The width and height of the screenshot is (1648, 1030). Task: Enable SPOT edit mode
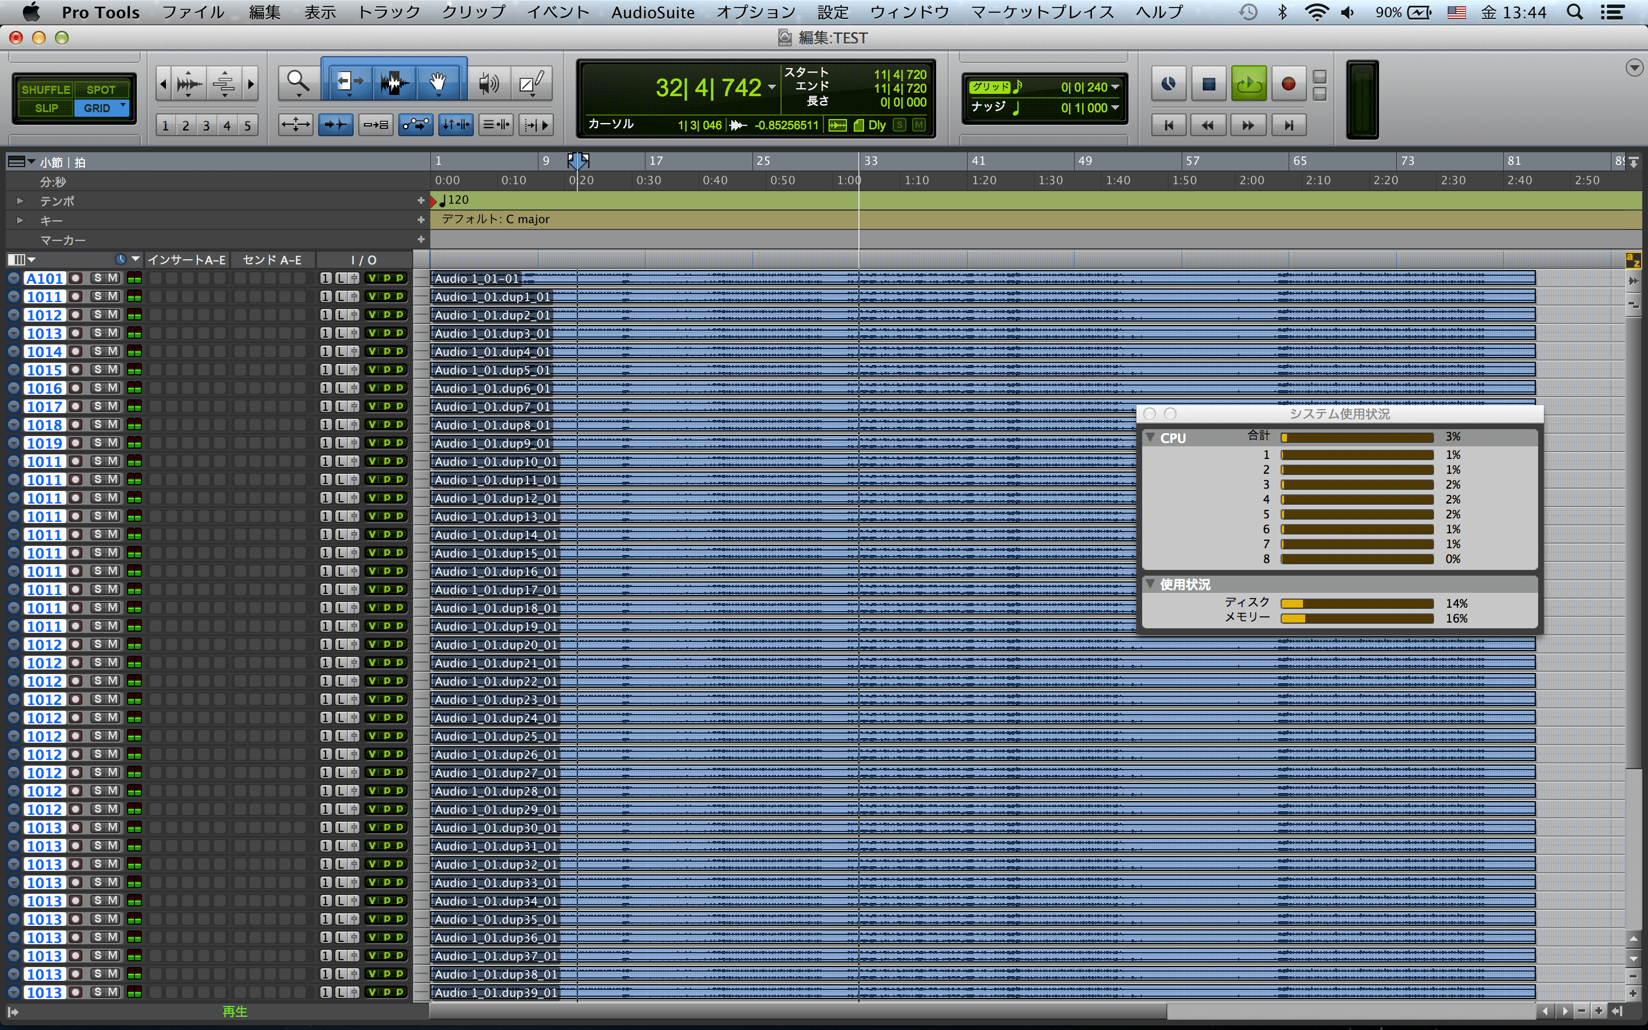tap(101, 89)
